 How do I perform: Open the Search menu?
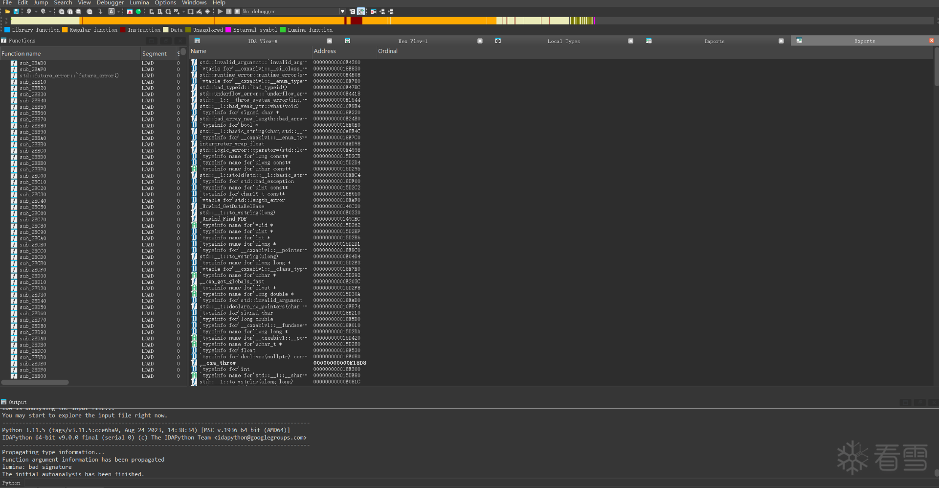63,3
